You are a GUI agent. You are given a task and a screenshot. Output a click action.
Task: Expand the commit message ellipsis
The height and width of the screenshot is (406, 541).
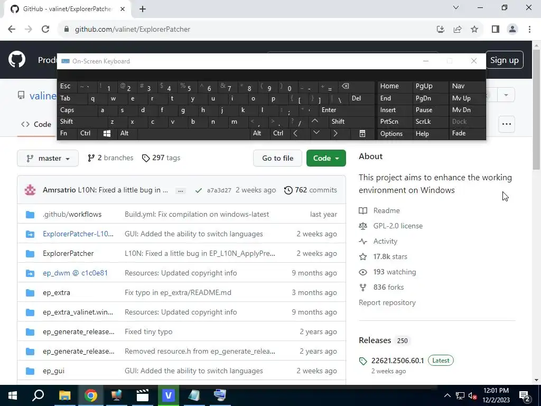coord(181,190)
